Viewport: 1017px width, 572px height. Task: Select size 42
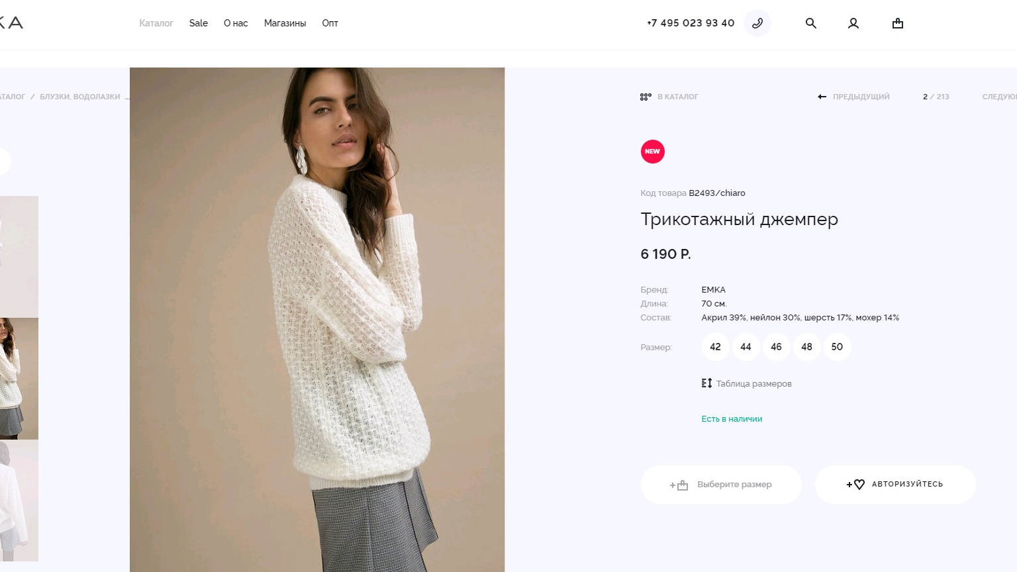point(715,347)
